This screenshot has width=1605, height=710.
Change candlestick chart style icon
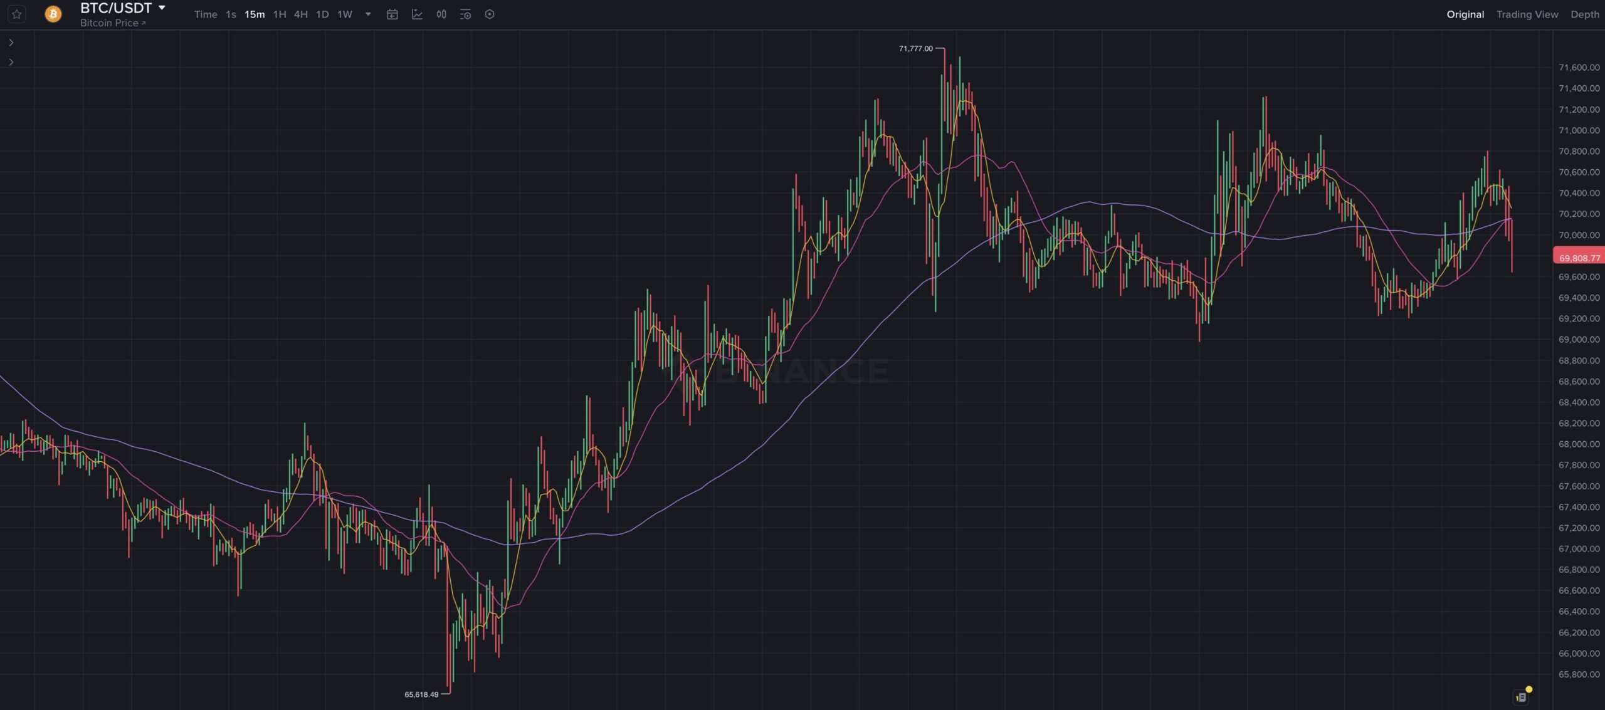tap(441, 14)
